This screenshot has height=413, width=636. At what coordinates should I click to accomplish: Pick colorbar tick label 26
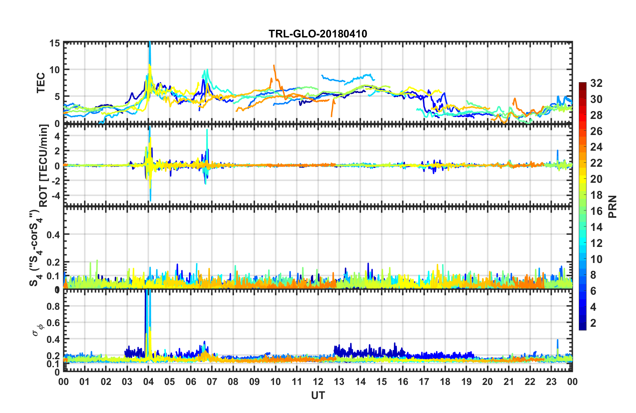[596, 131]
